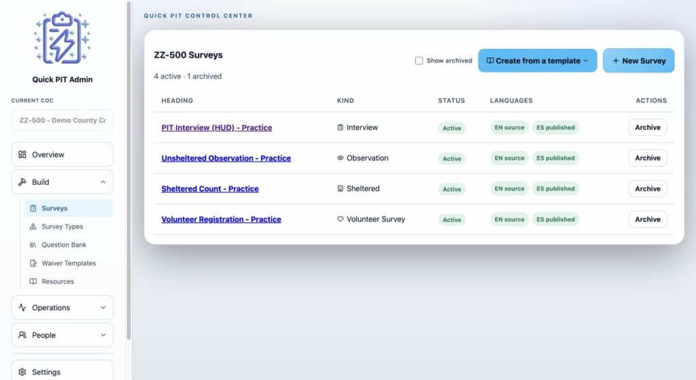Click the Build wrench icon
This screenshot has height=380, width=696.
tap(22, 182)
